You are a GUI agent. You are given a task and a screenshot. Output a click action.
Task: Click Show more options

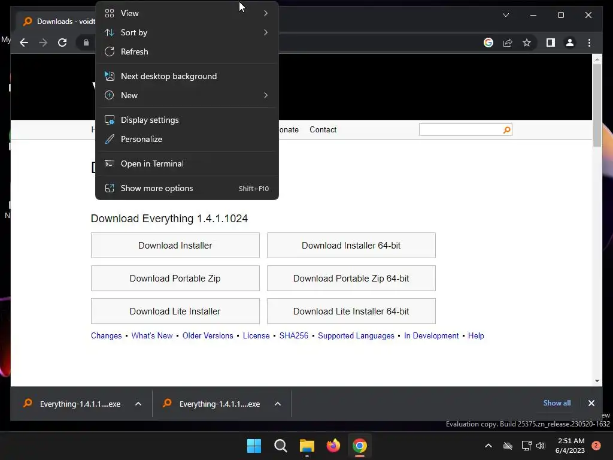point(187,189)
